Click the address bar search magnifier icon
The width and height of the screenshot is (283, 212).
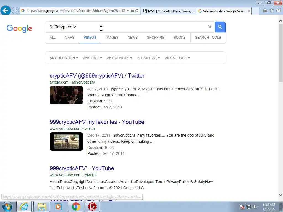(x=124, y=11)
